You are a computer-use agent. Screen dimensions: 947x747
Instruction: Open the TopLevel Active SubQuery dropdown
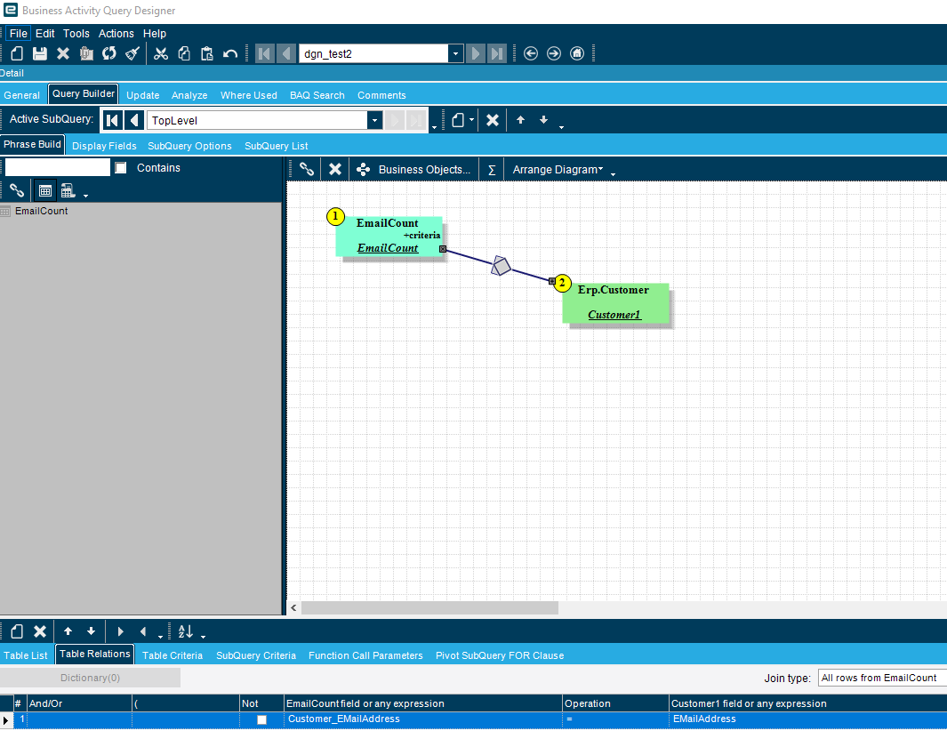pyautogui.click(x=375, y=120)
